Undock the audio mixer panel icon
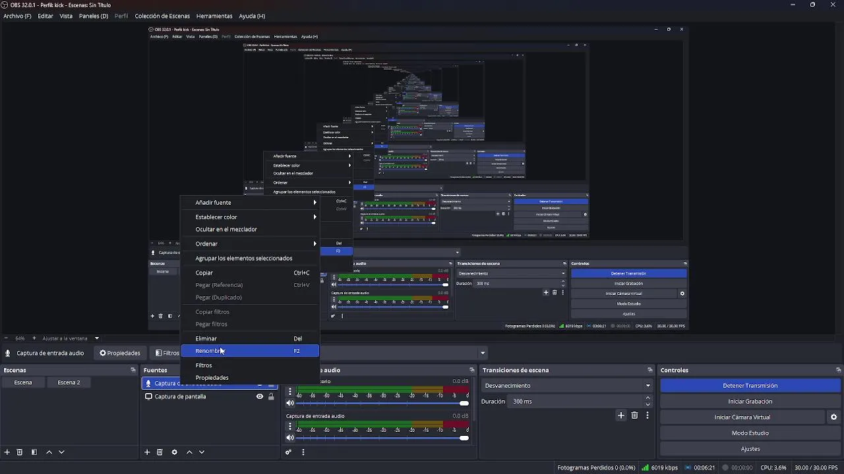 tap(472, 370)
